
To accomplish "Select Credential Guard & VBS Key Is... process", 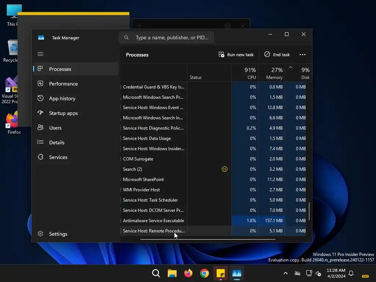I will [x=213, y=87].
